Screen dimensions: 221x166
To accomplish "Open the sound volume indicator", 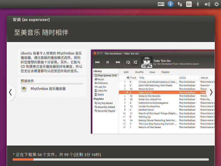I will click(207, 4).
